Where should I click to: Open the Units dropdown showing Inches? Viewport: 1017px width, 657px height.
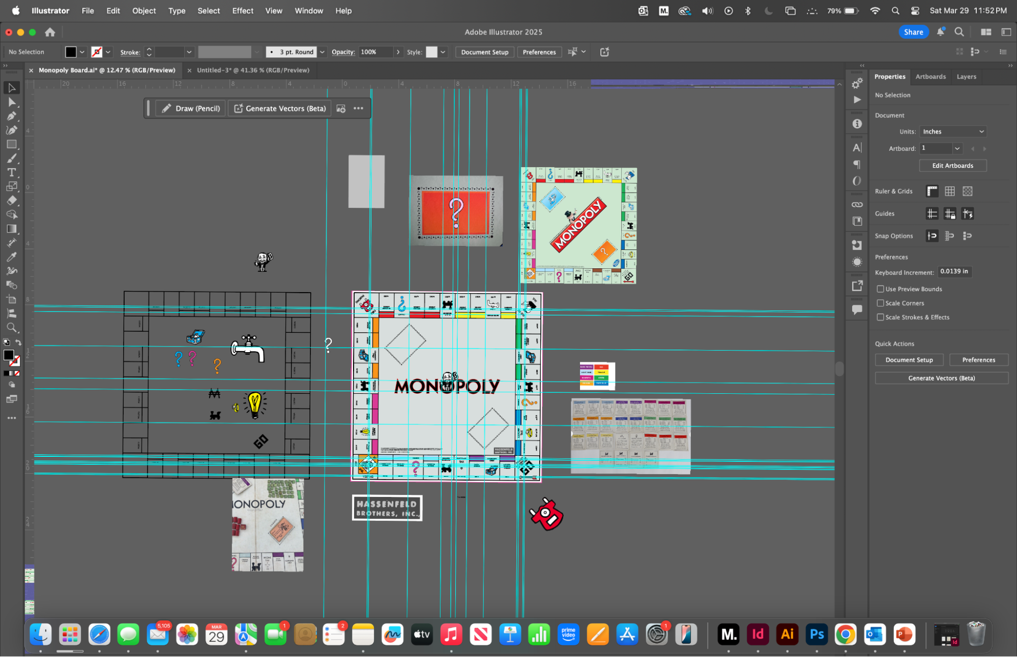952,132
